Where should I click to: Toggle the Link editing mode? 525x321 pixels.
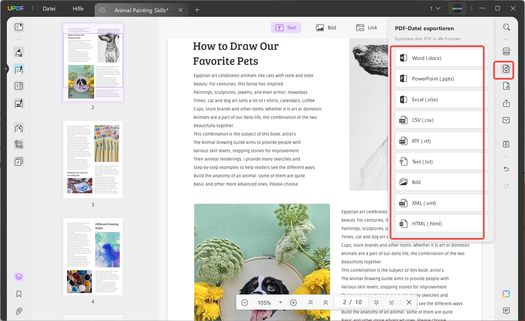367,28
